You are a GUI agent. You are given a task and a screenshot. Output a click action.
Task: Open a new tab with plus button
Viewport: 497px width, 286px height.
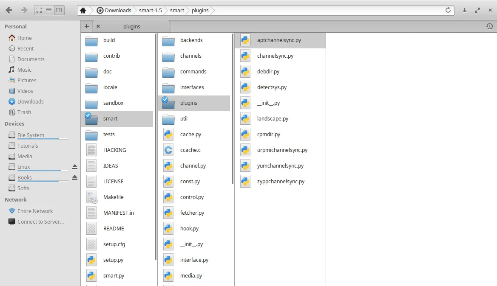tap(86, 26)
